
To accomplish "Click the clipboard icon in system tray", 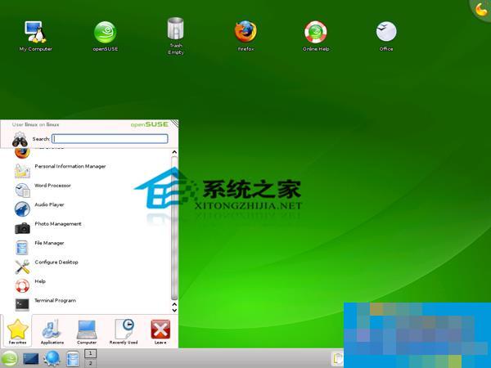I will tap(337, 359).
